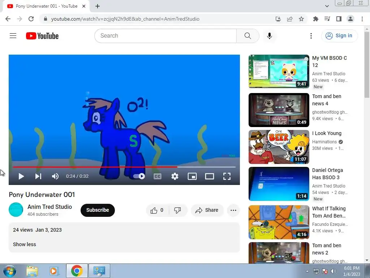Open taskbar clock showing 6:01 PM
The height and width of the screenshot is (278, 370).
click(x=352, y=271)
